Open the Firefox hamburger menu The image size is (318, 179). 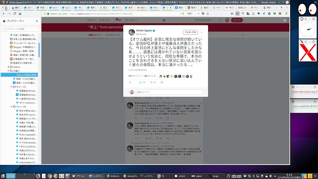tap(286, 13)
